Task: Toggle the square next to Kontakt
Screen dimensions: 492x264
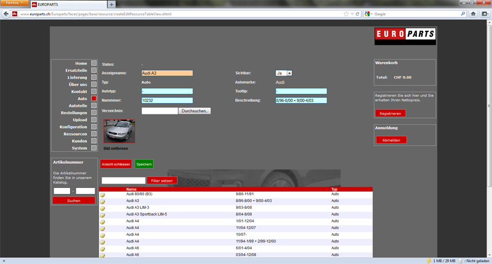Action: [x=94, y=91]
